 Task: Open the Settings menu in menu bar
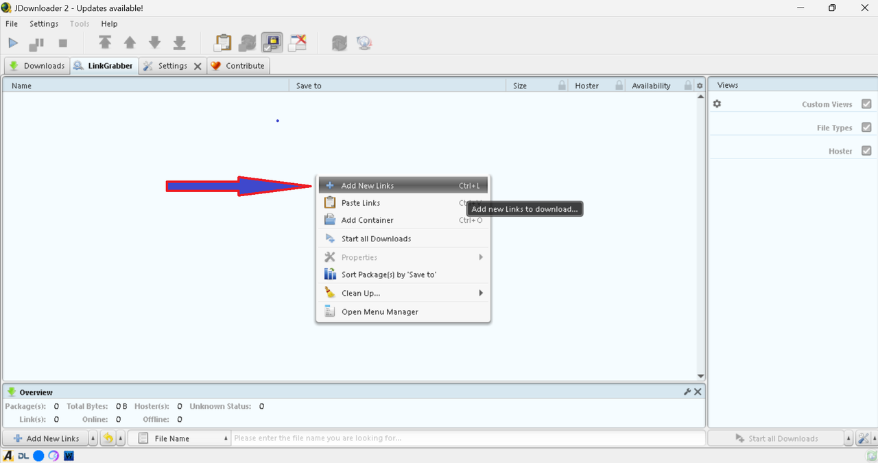pyautogui.click(x=44, y=24)
